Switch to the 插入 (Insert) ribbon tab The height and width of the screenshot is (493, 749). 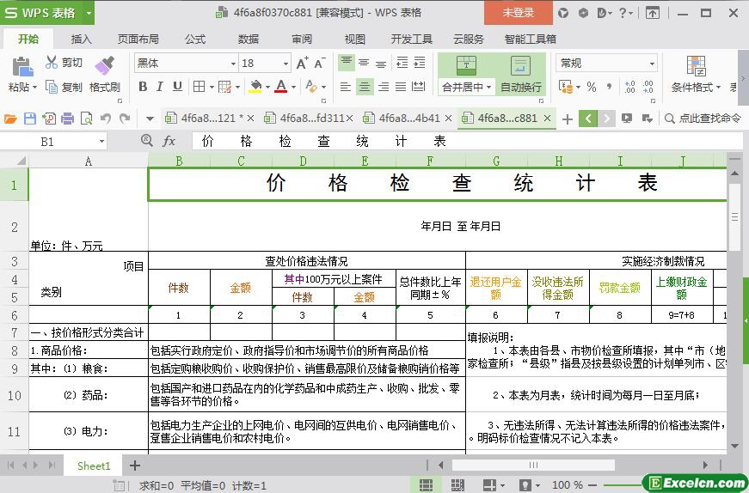coord(81,39)
